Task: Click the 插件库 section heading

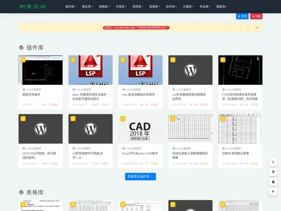Action: pos(35,48)
